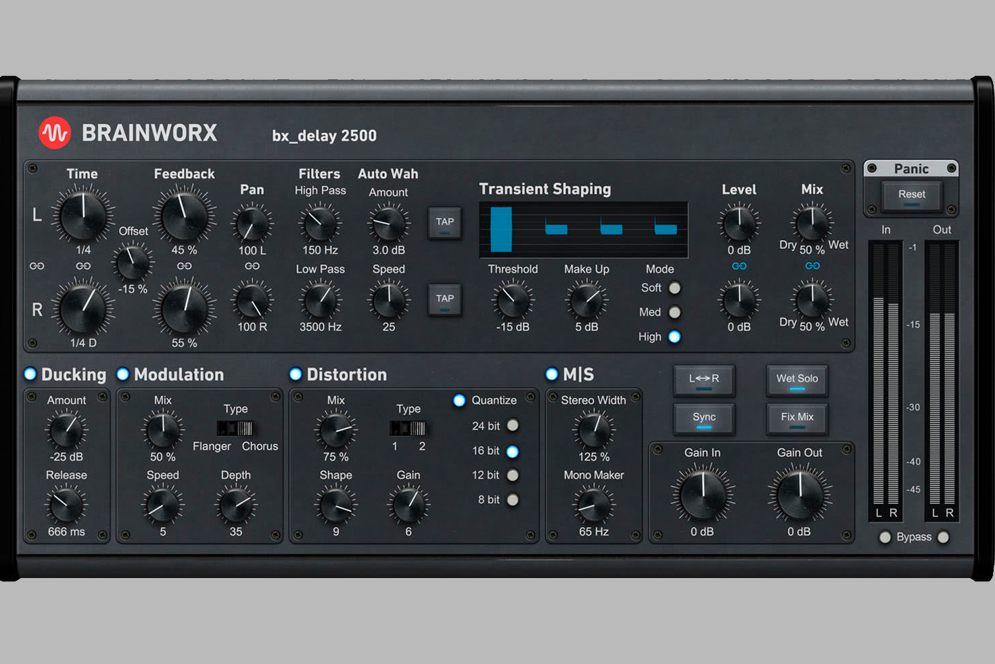The image size is (995, 664).
Task: Flip the Distortion Type 1/2 switch
Action: (x=409, y=428)
